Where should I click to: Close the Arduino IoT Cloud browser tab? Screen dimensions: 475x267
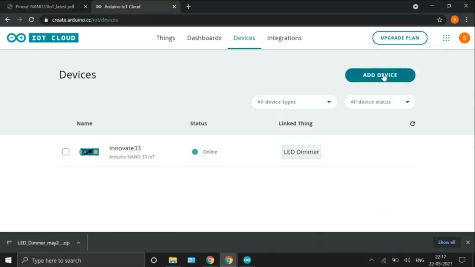click(174, 7)
